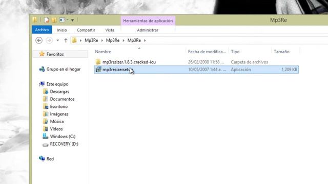
Task: Open Customize Quick Access Toolbar dropdown
Action: click(72, 20)
